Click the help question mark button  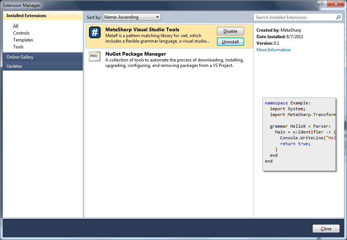tap(322, 4)
